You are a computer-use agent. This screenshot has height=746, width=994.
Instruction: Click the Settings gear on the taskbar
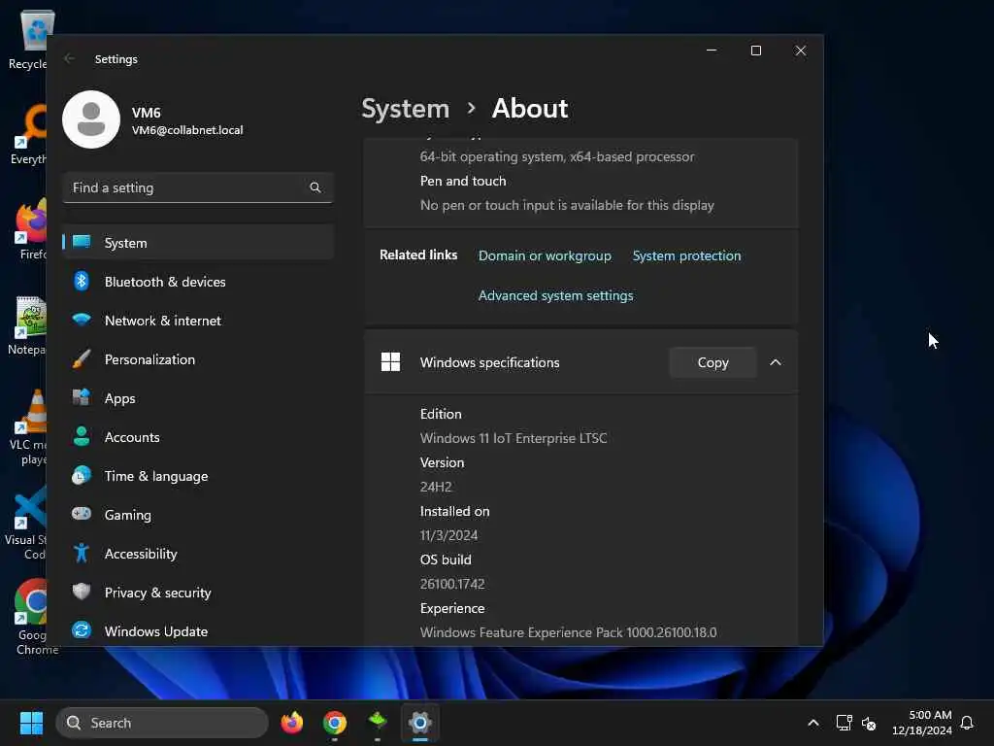coord(419,723)
